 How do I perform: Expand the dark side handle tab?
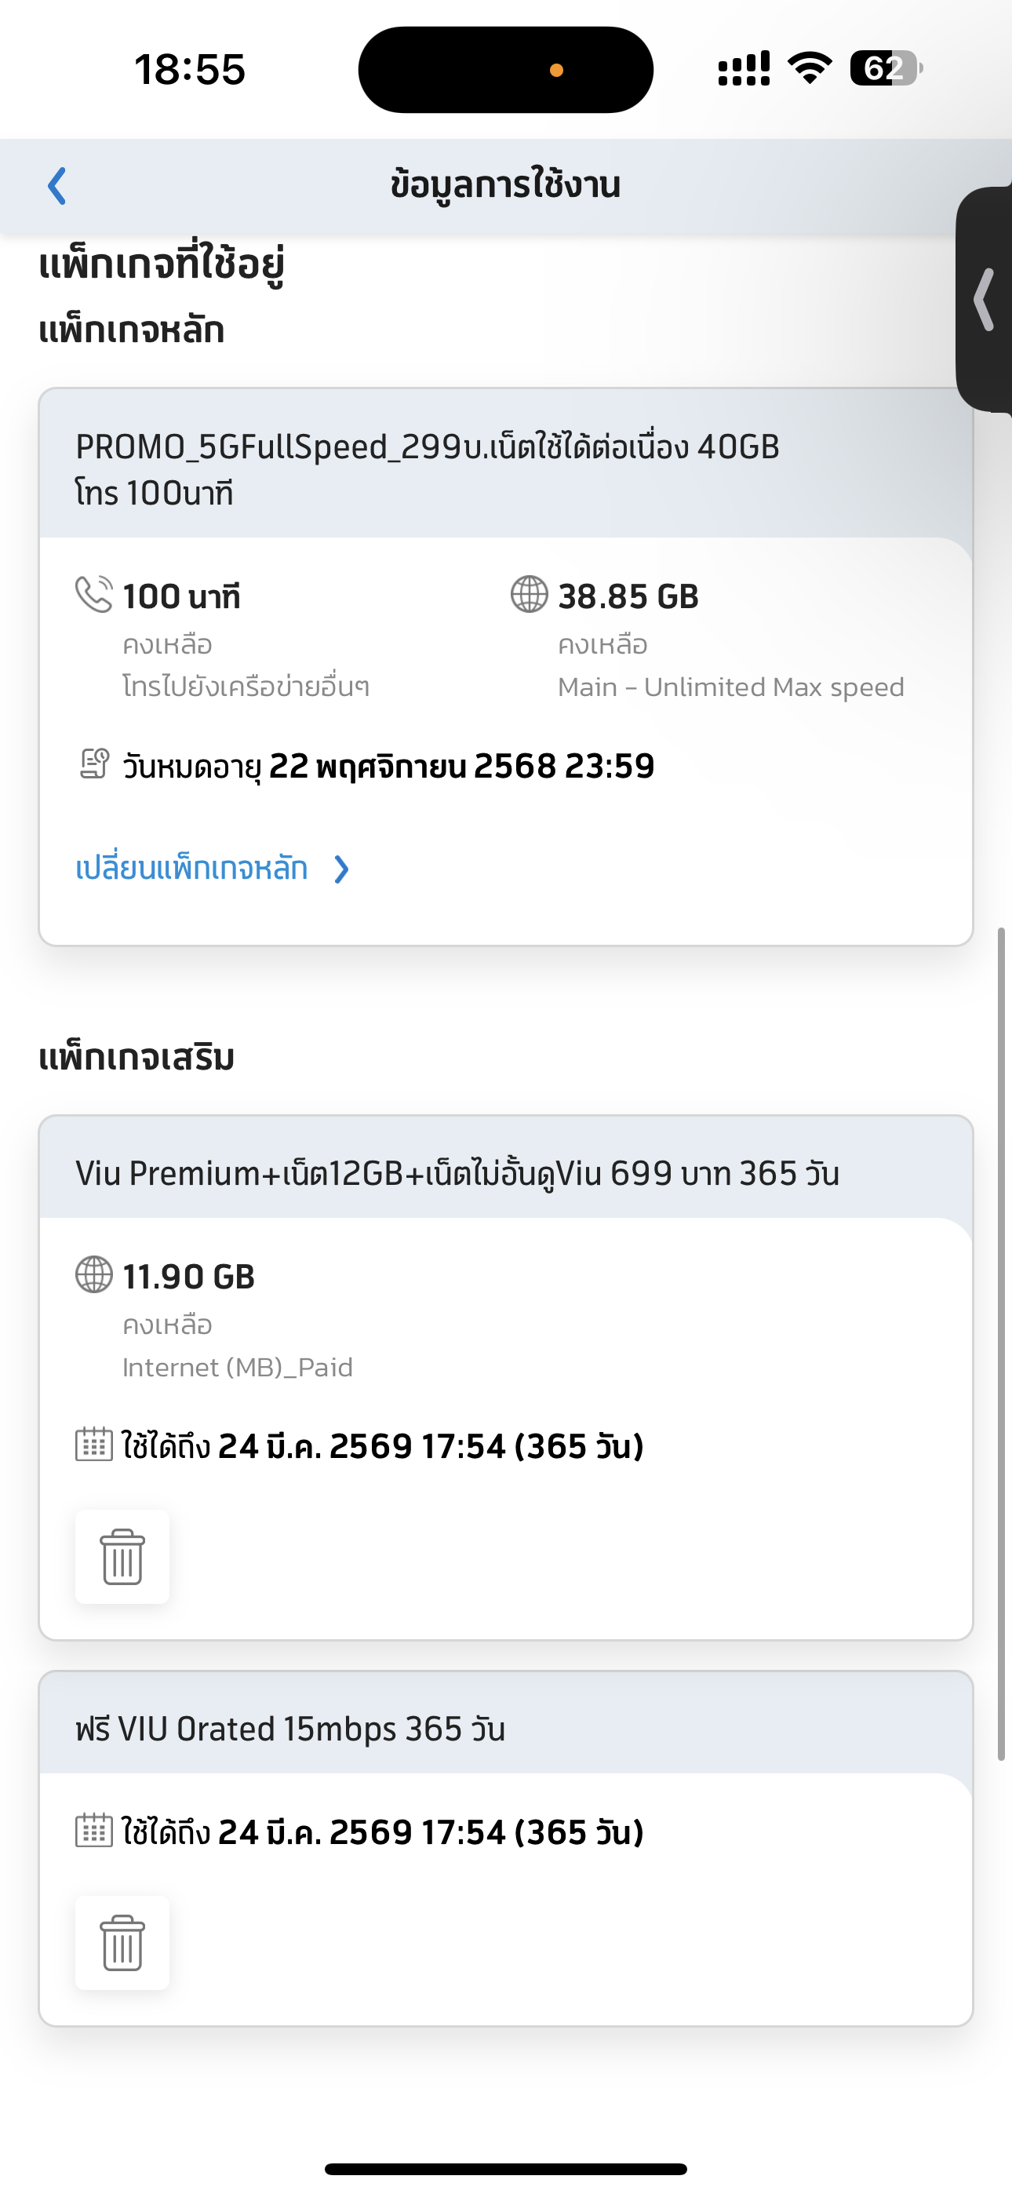click(x=984, y=299)
